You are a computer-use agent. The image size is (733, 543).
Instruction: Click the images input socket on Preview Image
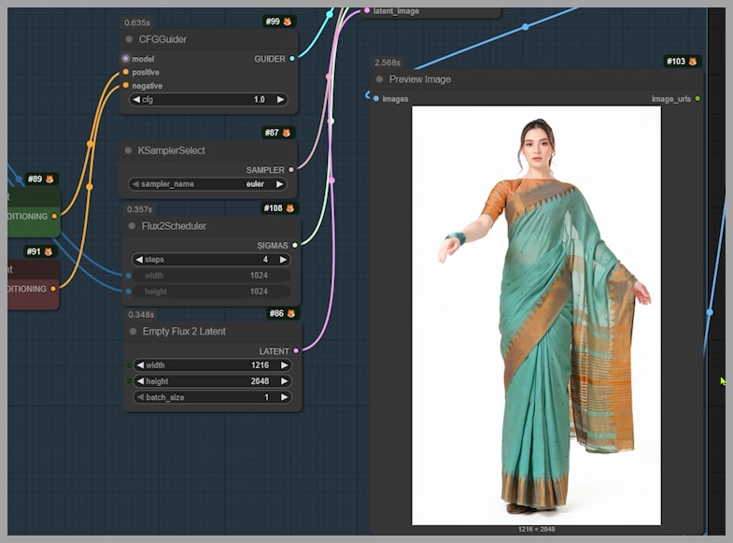(x=376, y=98)
